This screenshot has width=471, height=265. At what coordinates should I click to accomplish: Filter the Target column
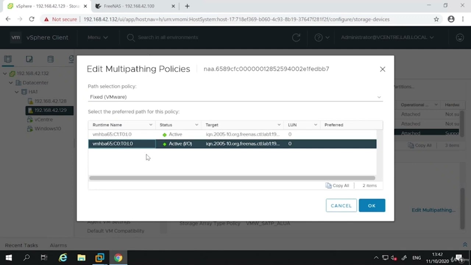coord(279,125)
